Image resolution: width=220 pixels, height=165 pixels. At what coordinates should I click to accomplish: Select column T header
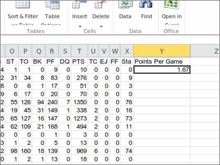coord(79,51)
